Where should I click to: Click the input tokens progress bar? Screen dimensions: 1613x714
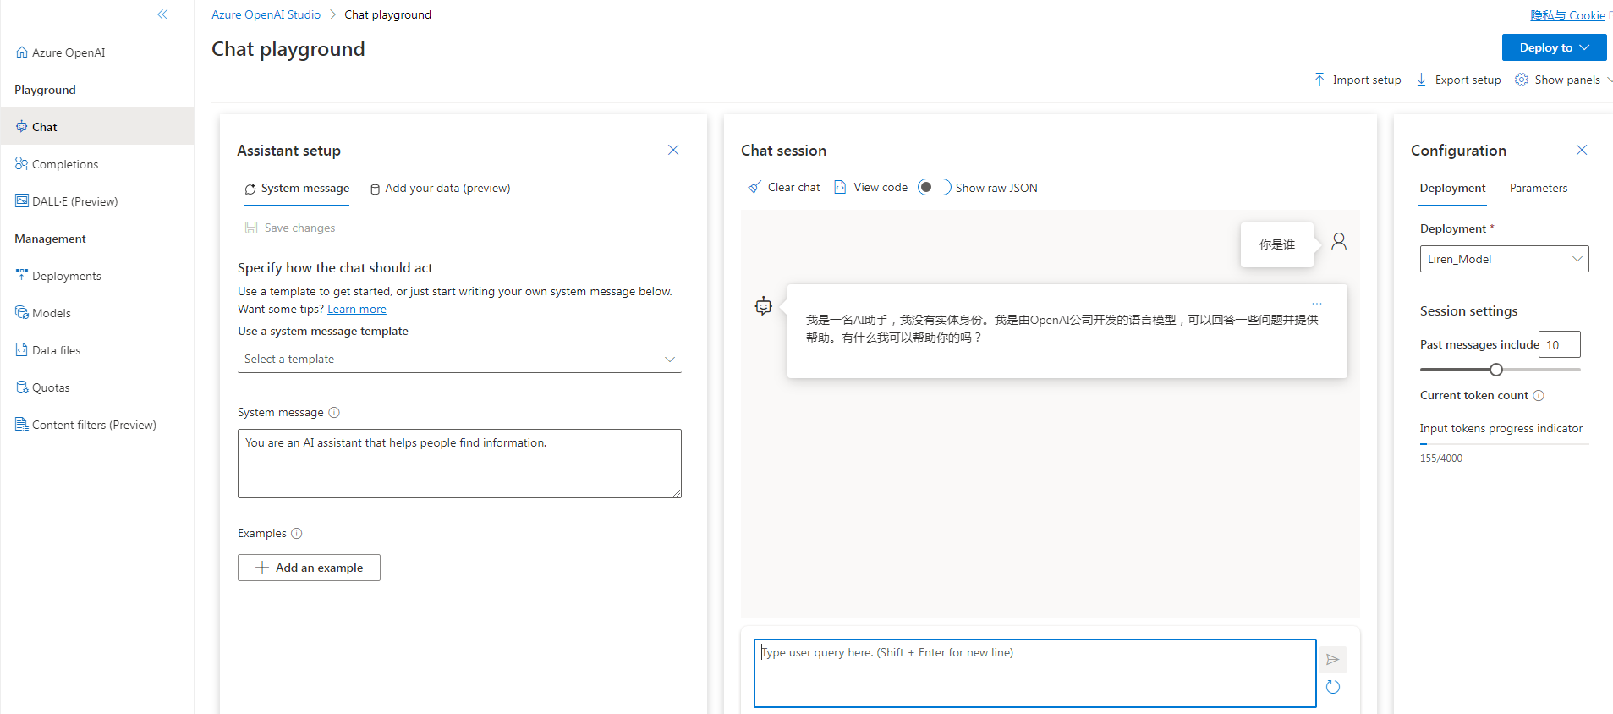click(x=1504, y=444)
